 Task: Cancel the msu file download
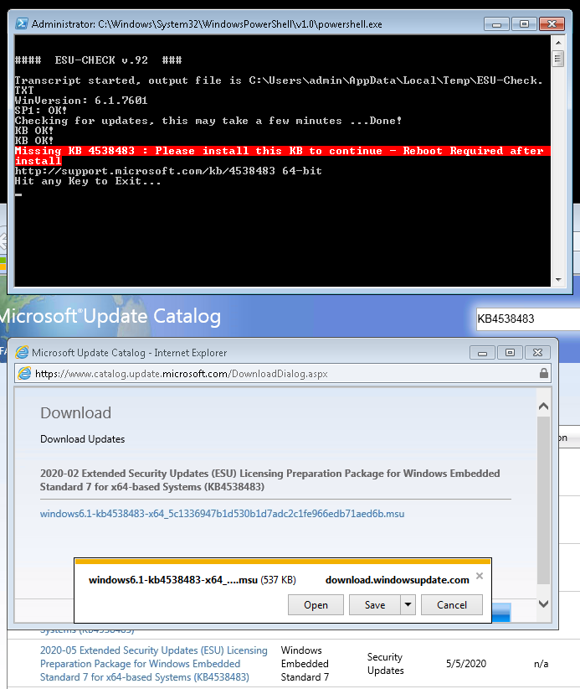click(452, 604)
